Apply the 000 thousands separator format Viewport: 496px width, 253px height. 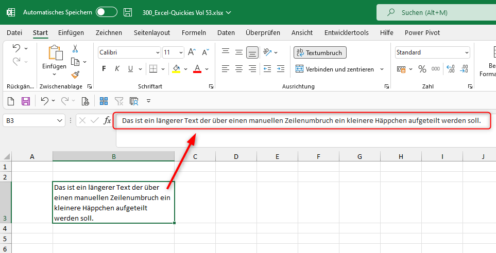pos(436,69)
